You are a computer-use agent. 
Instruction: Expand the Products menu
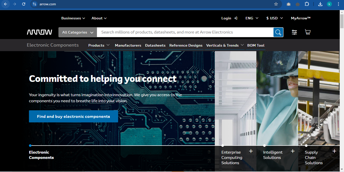pos(99,45)
